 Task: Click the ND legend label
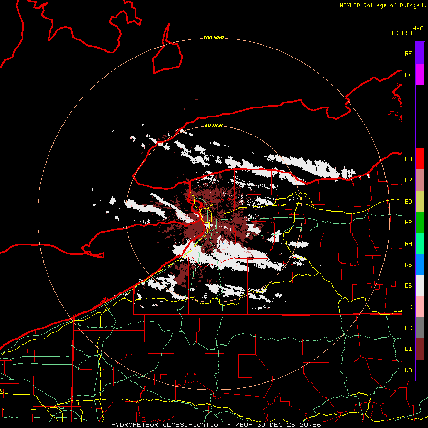408,370
